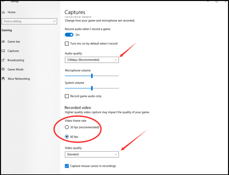Uncheck Capture mouse cursor in recordings
The height and width of the screenshot is (175, 229).
(67, 166)
